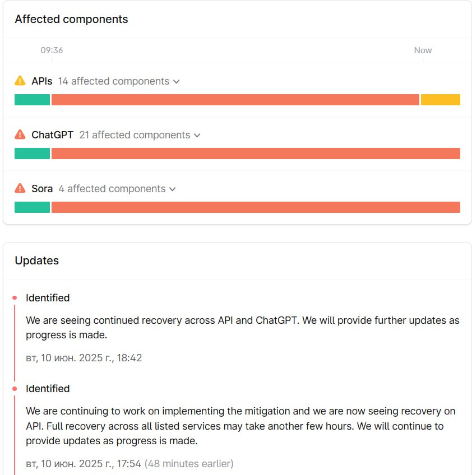Click the ChatGPT component name
This screenshot has width=472, height=475.
[x=52, y=135]
